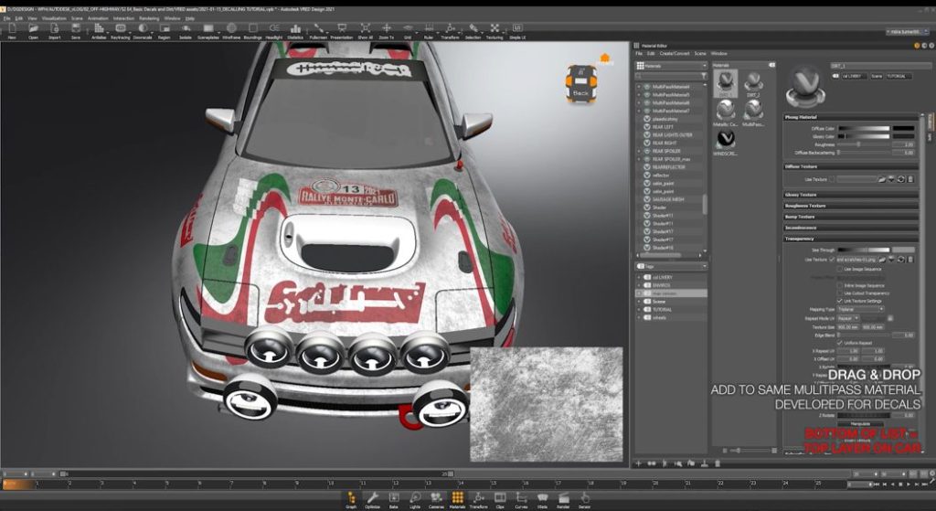936x511 pixels.
Task: Open the Material Editor Scene menu
Action: (x=699, y=54)
